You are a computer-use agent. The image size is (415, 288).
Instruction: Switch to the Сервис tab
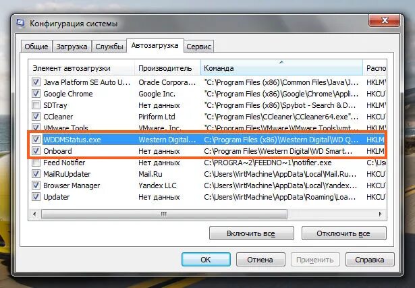tap(198, 47)
